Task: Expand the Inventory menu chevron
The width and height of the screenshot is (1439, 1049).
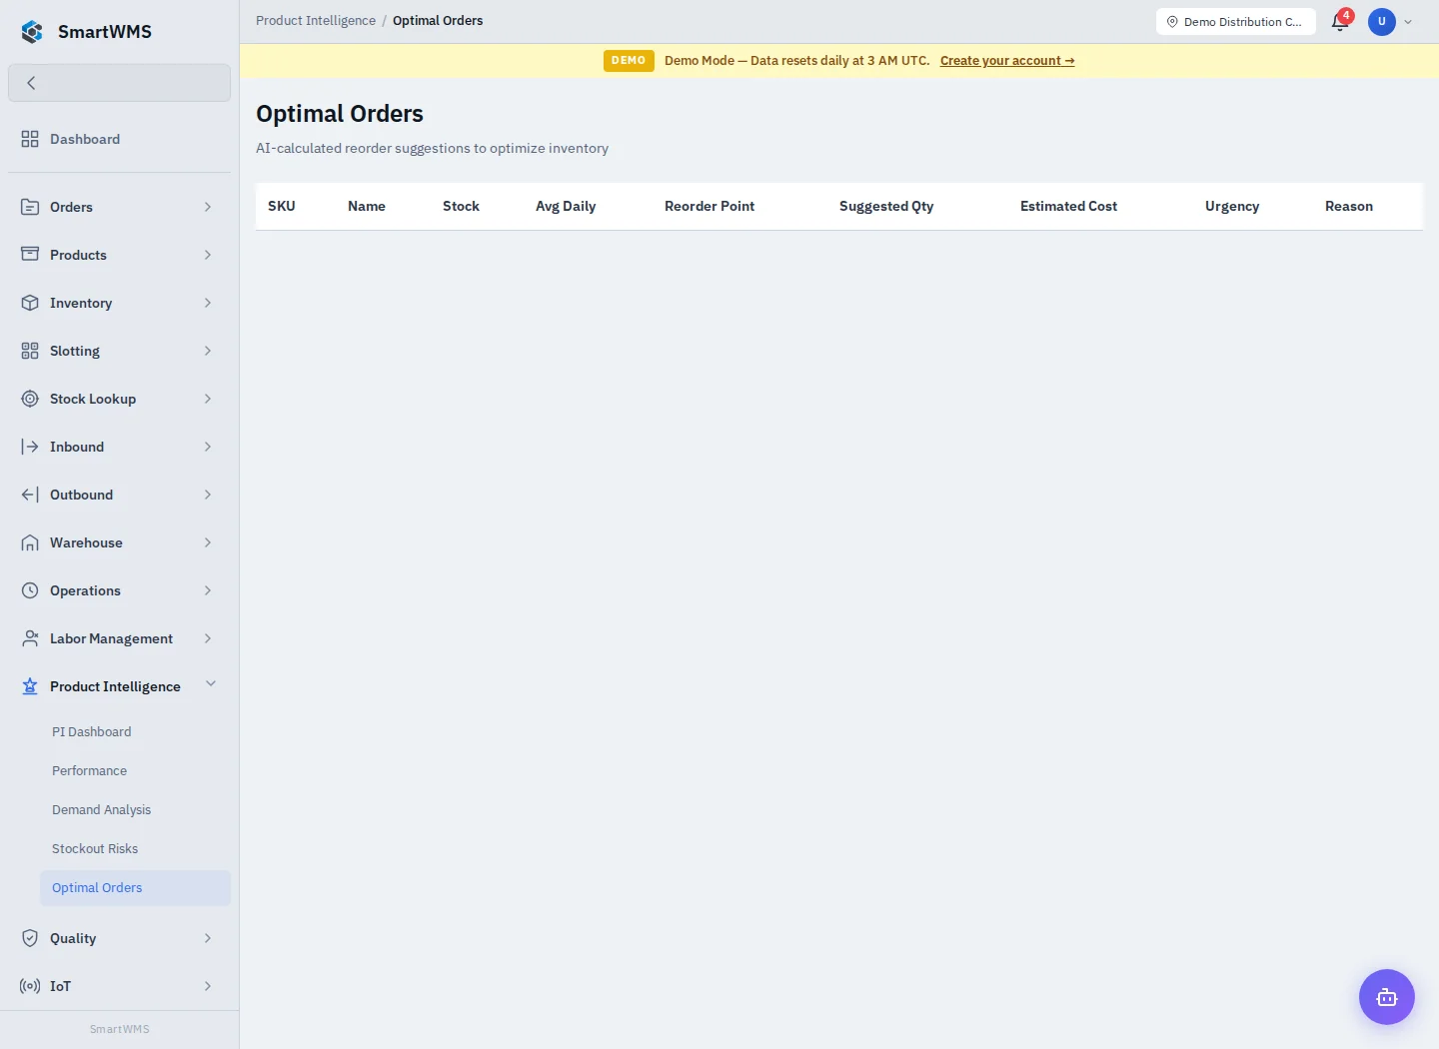Action: [208, 303]
